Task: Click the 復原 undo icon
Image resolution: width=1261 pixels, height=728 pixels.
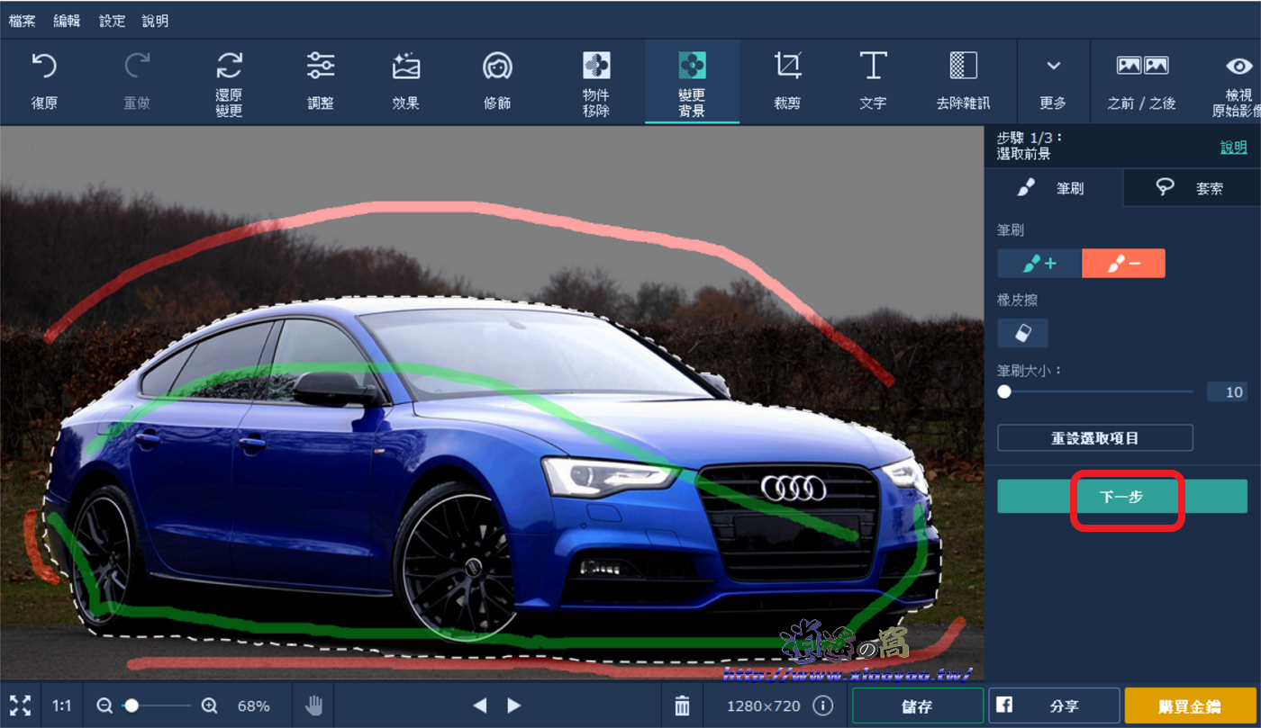Action: click(x=44, y=66)
